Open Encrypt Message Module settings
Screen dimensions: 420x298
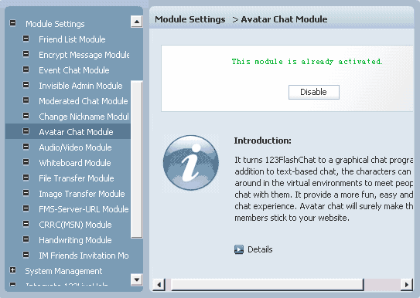tap(84, 55)
